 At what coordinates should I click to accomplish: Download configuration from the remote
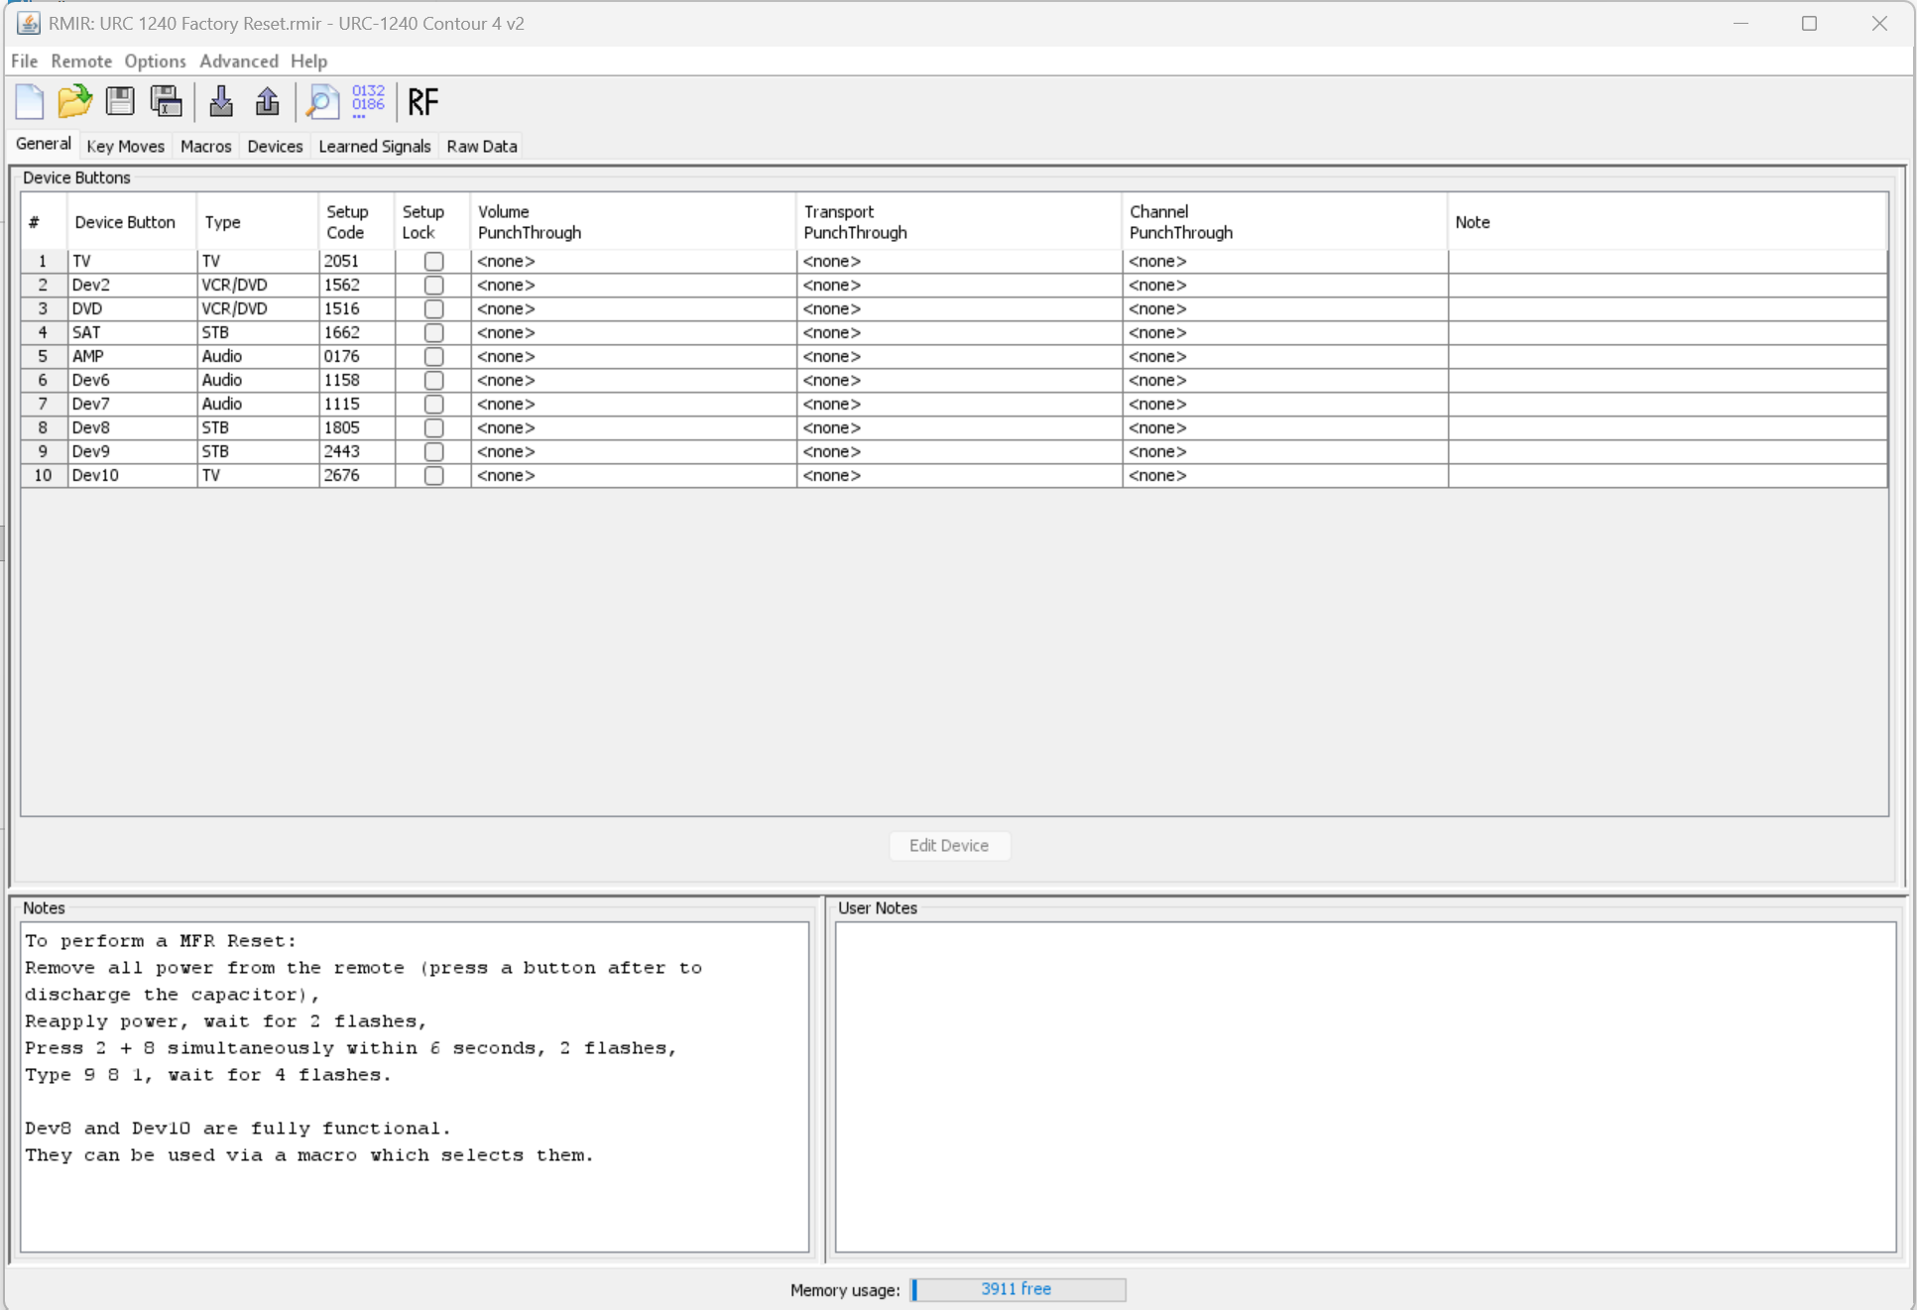220,102
